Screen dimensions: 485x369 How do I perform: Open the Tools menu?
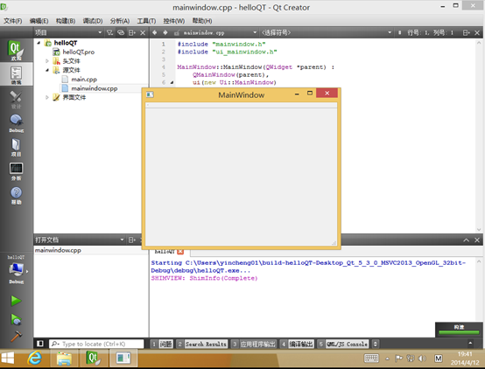point(146,21)
